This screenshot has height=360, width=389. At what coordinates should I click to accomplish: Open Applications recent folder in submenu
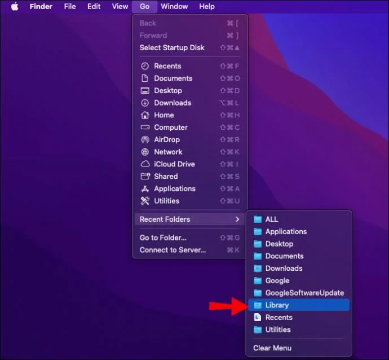coord(299,231)
